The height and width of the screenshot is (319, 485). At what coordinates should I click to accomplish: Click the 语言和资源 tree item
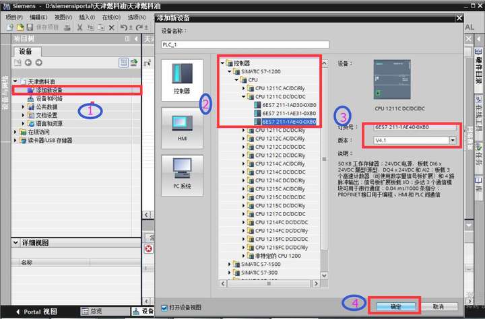coord(49,123)
